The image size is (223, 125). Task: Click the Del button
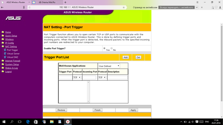coord(138,57)
